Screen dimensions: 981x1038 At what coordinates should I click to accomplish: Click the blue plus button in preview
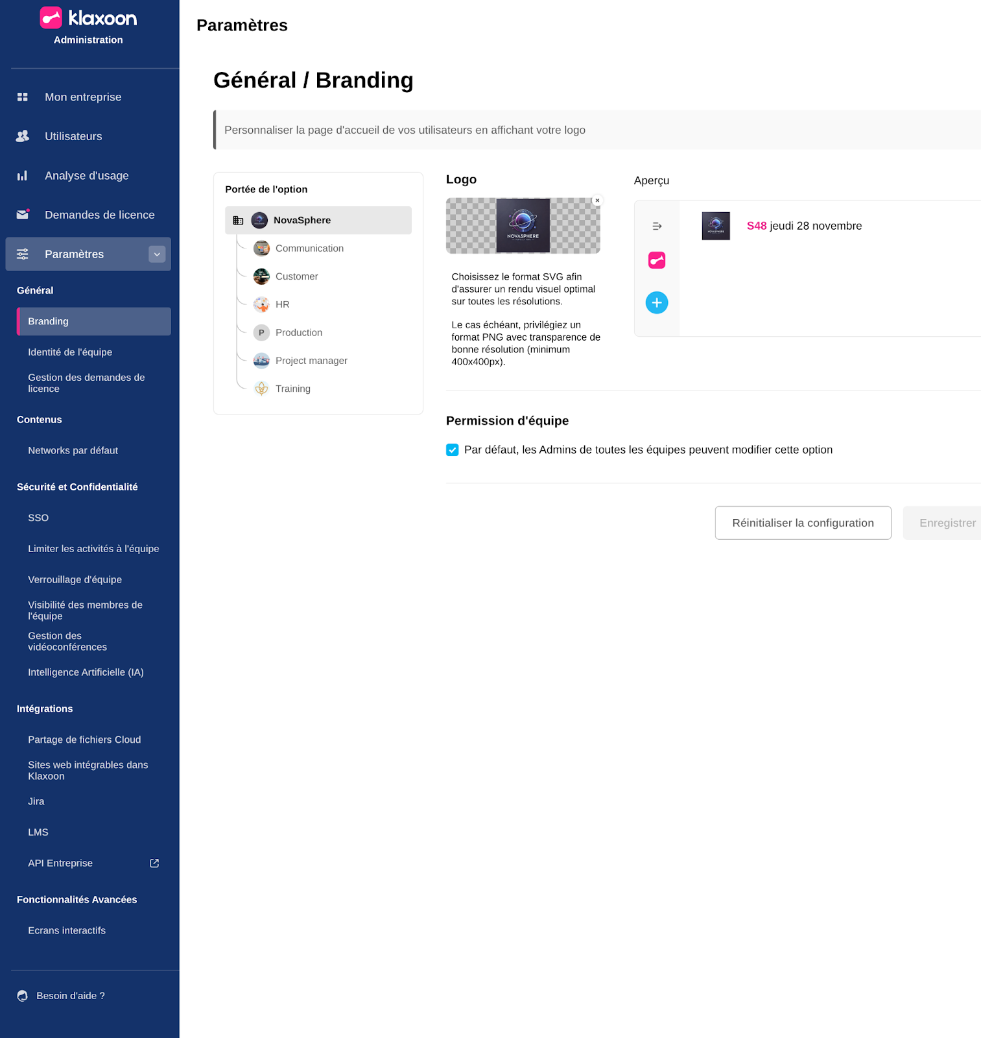pos(656,302)
